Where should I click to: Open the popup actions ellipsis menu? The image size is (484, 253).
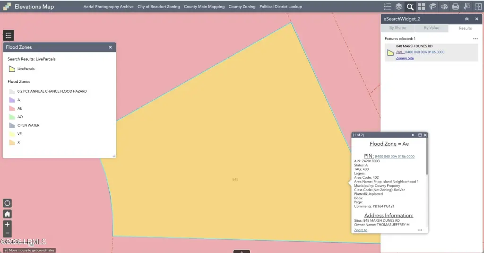[420, 230]
